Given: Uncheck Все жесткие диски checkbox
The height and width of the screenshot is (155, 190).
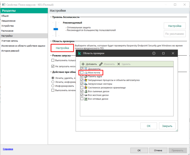Looking at the screenshot, I should point(82,95).
